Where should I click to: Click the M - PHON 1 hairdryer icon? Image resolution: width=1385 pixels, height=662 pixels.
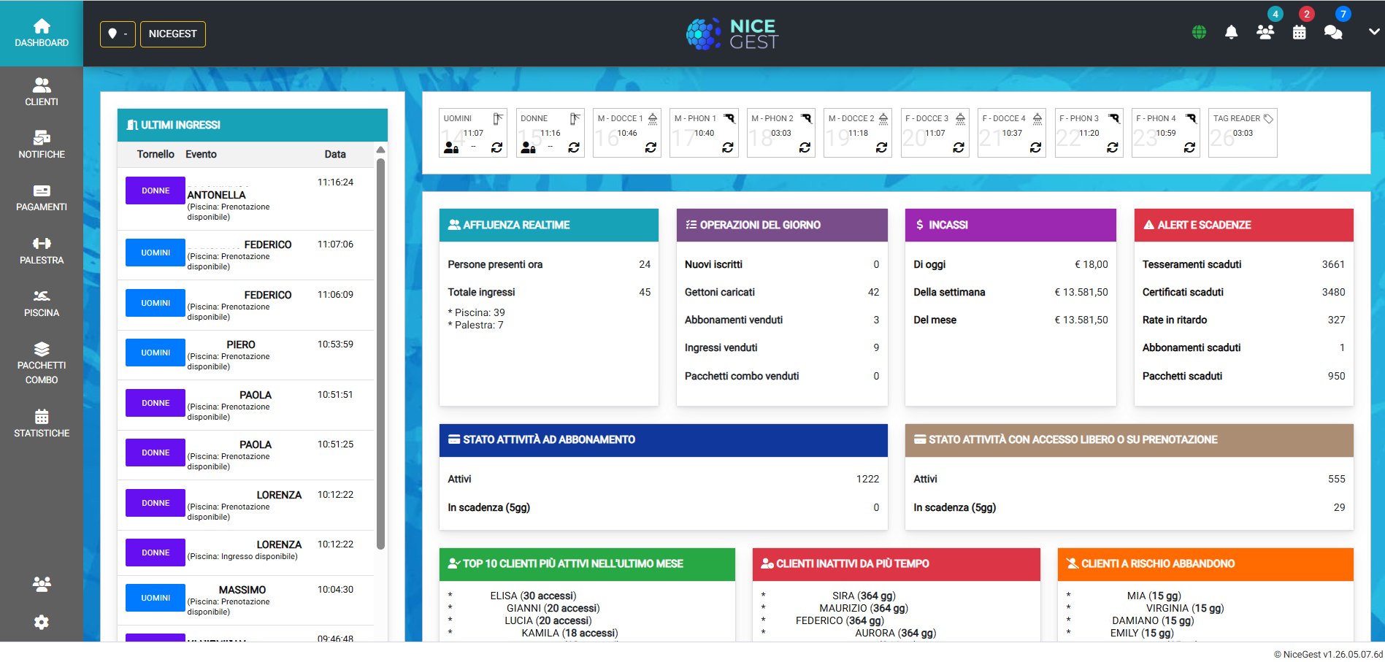click(x=729, y=118)
